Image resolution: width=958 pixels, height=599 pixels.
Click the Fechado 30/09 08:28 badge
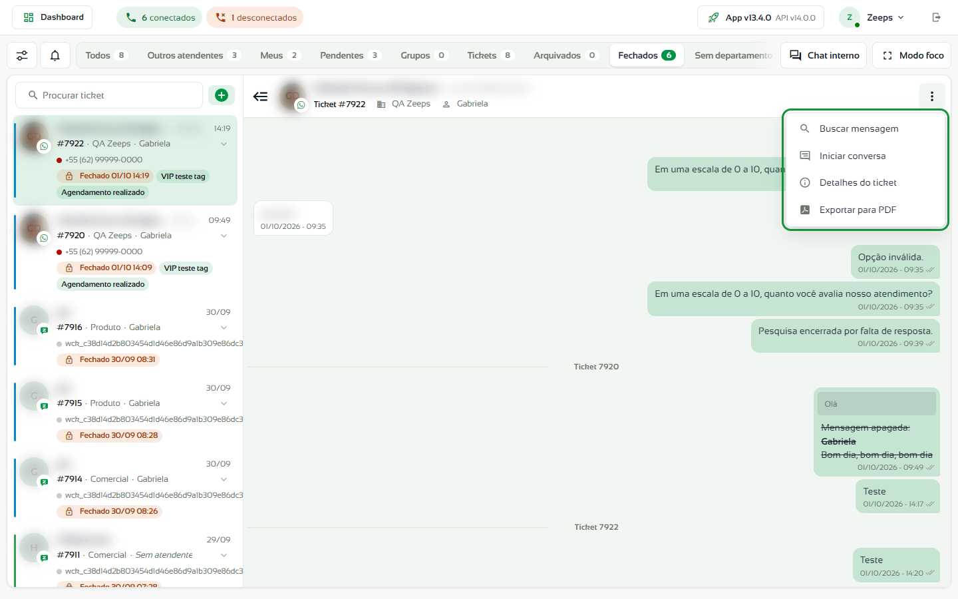(110, 435)
